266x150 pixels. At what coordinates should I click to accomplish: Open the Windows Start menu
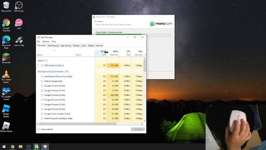[4, 146]
